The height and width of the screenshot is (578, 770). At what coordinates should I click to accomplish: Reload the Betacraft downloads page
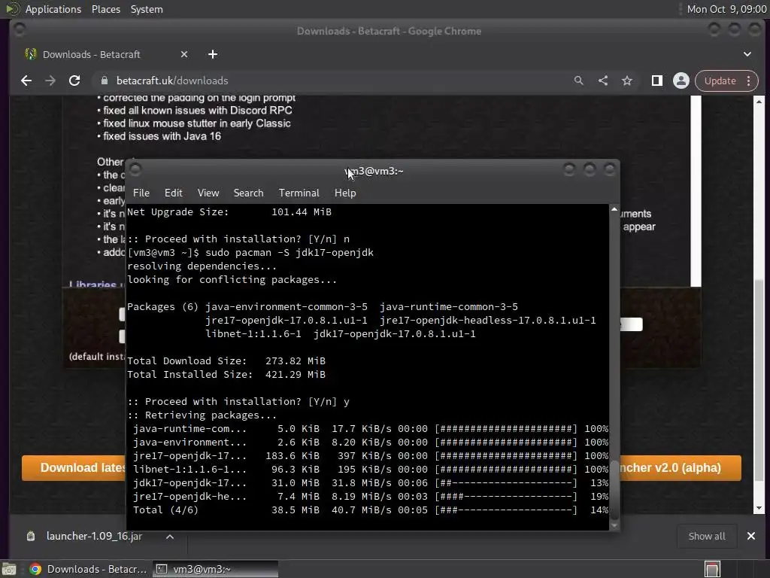(74, 81)
